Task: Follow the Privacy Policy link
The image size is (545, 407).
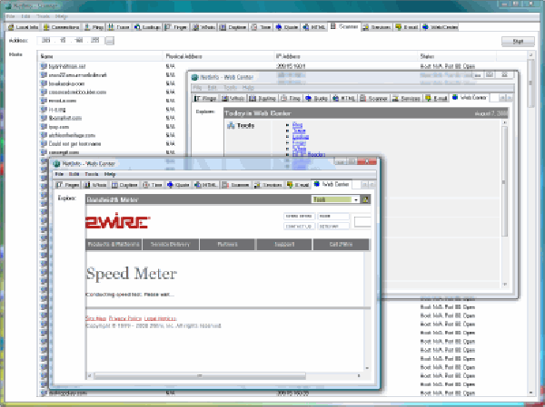Action: (125, 318)
